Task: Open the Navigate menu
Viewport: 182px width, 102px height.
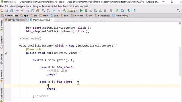Action: pyautogui.click(x=20, y=6)
